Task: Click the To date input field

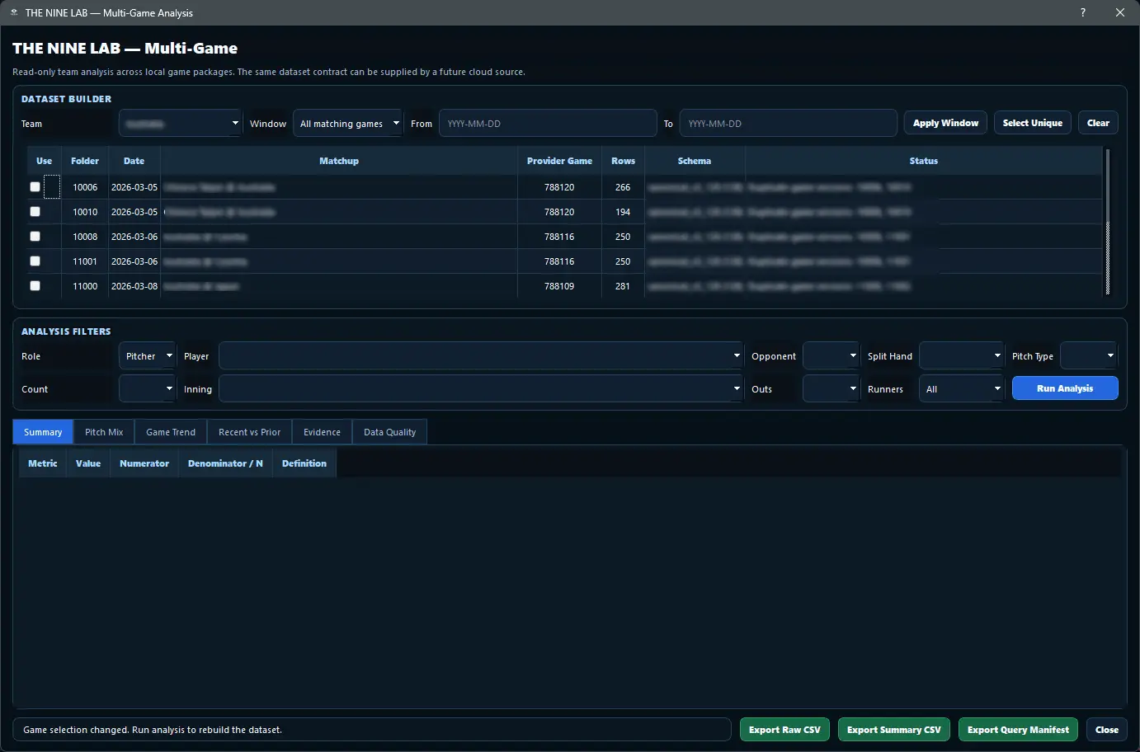Action: tap(788, 124)
